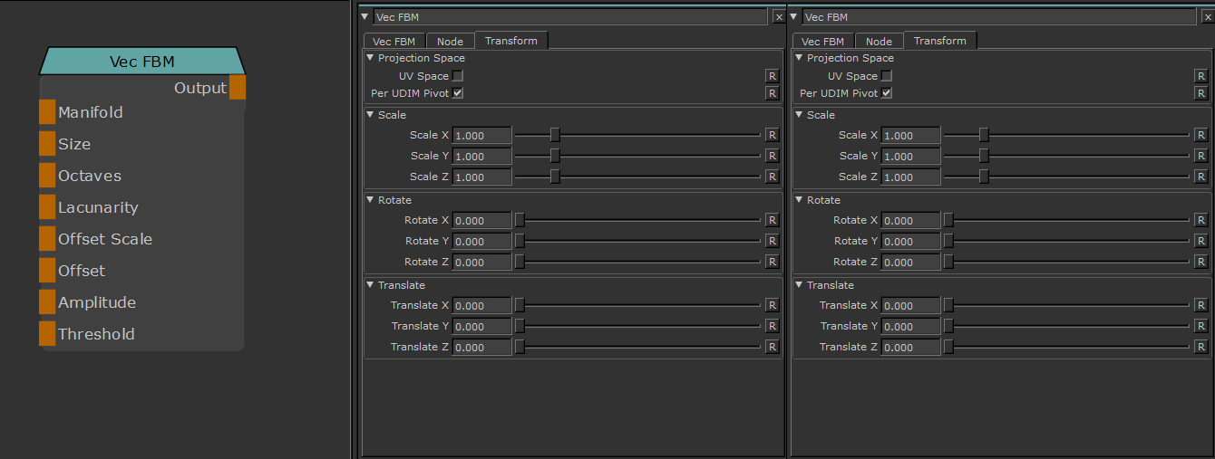The width and height of the screenshot is (1215, 459).
Task: Collapse the Projection Space section in left panel
Action: pos(370,58)
